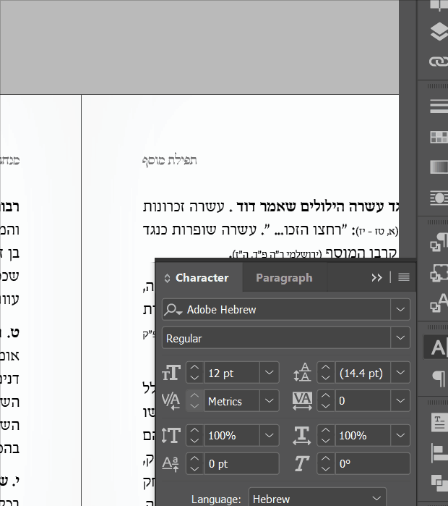
Task: Click the tracking VA icon
Action: [302, 401]
